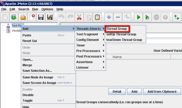Expand the Pre Processors submenu
Image resolution: width=182 pixels, height=108 pixels.
point(90,51)
